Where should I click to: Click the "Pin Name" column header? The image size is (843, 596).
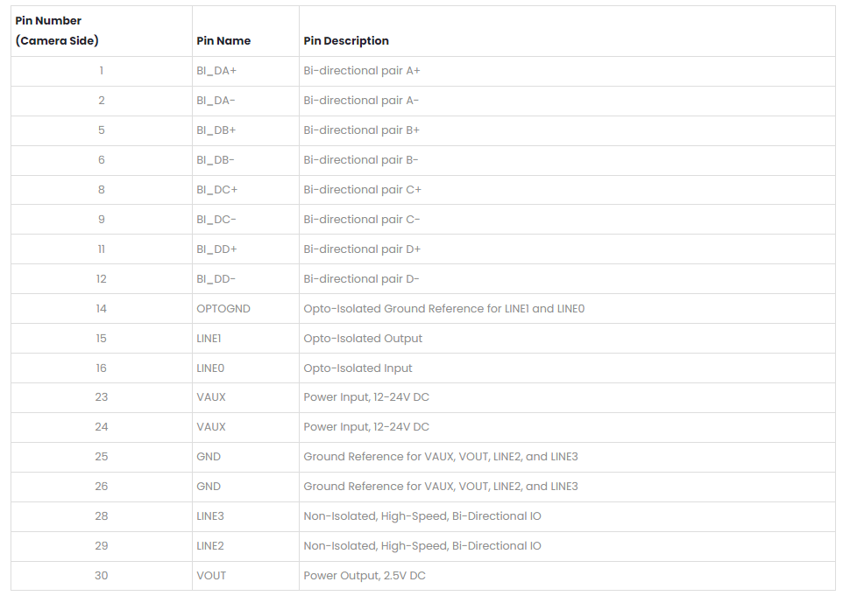223,41
